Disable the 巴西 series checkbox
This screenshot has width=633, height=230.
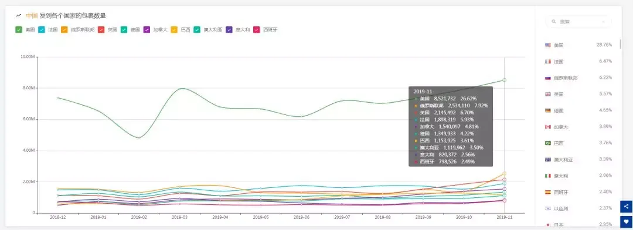pyautogui.click(x=174, y=29)
